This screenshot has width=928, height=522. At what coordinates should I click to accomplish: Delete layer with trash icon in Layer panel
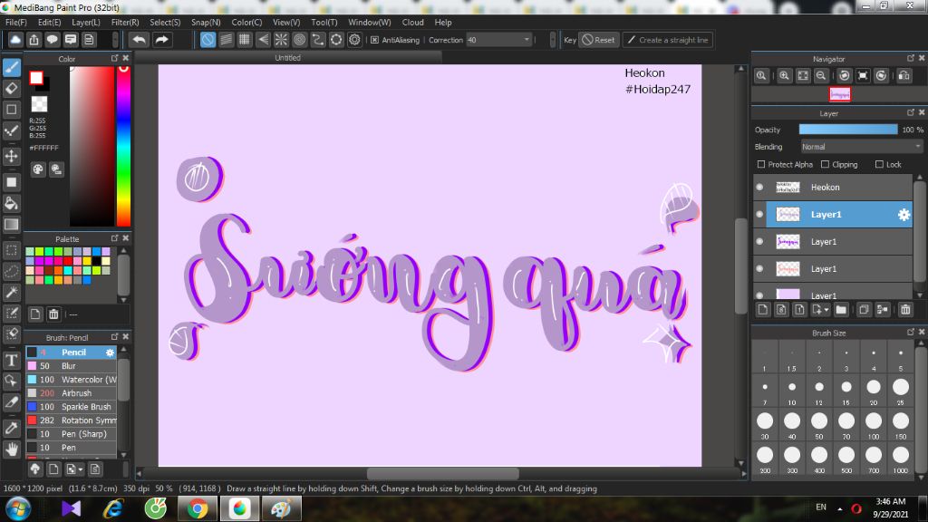point(905,310)
